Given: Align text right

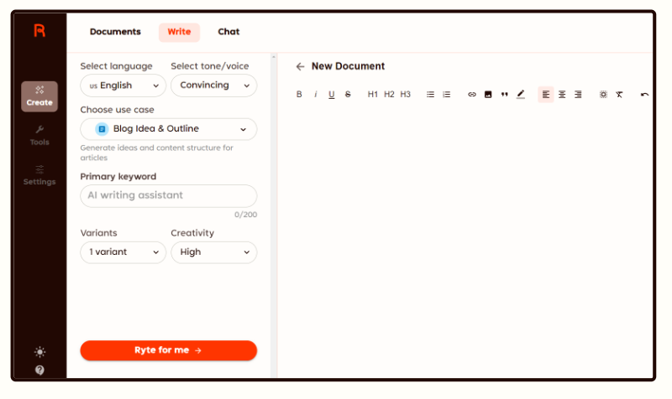Looking at the screenshot, I should (x=578, y=95).
